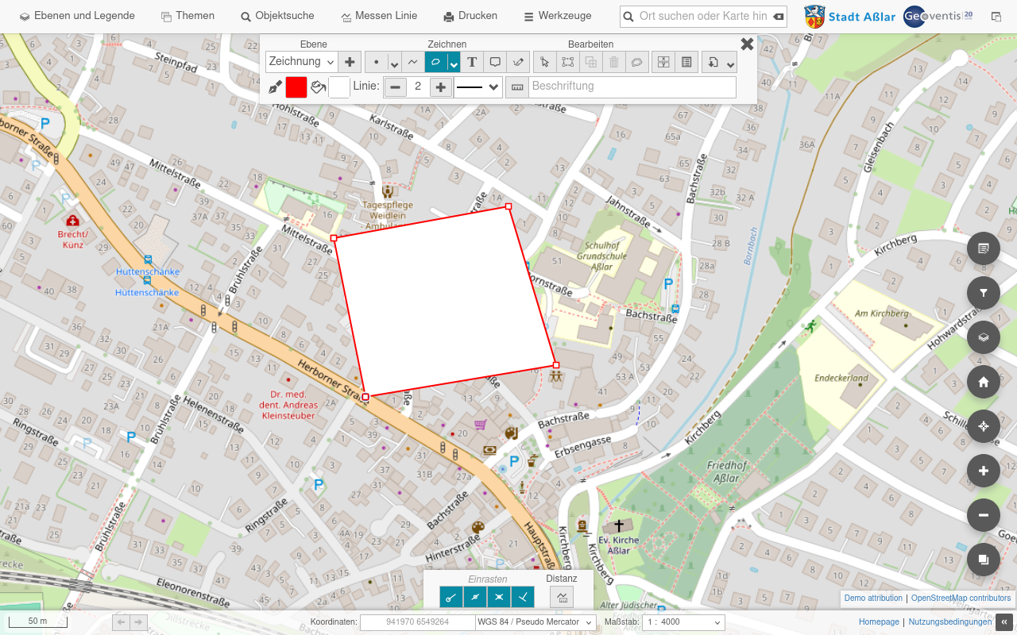Toggle the Distanz measurement display
Image resolution: width=1017 pixels, height=635 pixels.
coord(562,597)
